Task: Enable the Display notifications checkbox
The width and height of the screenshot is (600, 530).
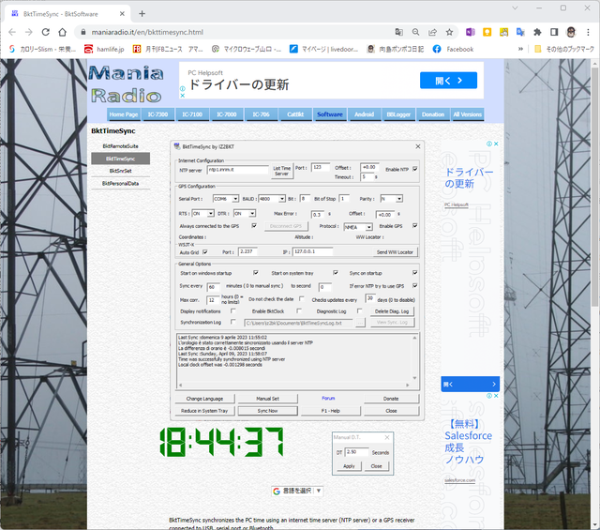Action: pos(233,310)
